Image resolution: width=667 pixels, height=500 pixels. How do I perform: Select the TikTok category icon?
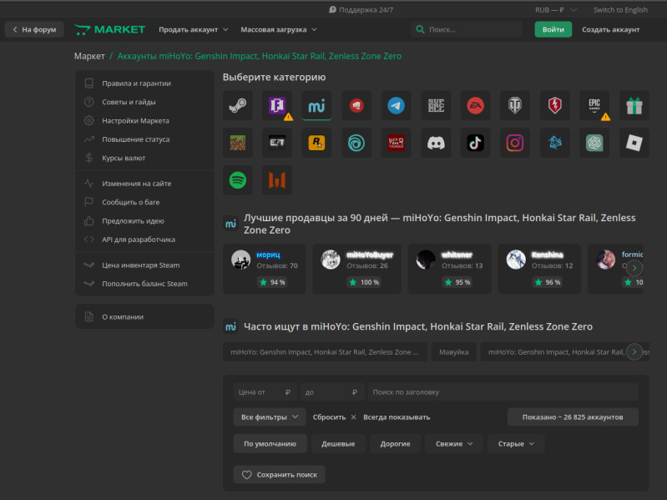point(475,143)
